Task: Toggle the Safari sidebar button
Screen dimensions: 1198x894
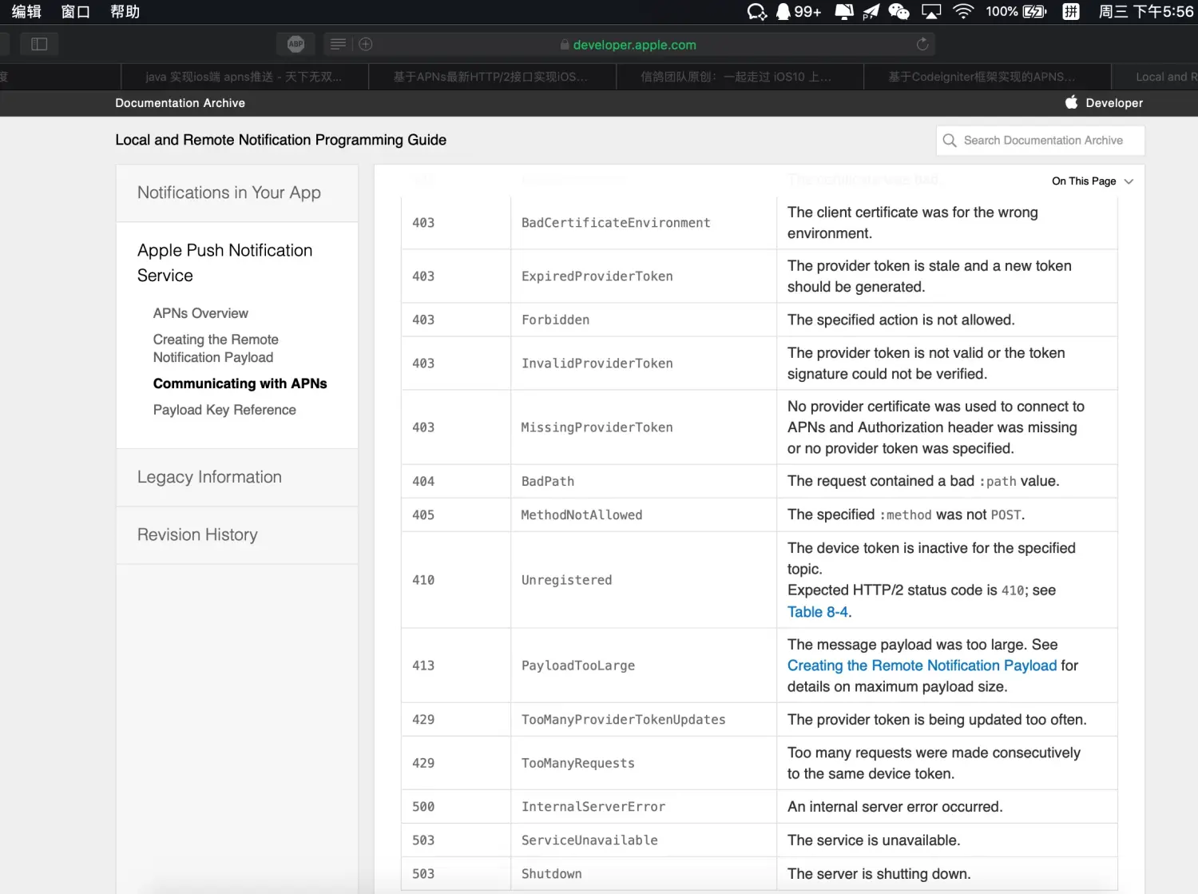Action: 39,44
